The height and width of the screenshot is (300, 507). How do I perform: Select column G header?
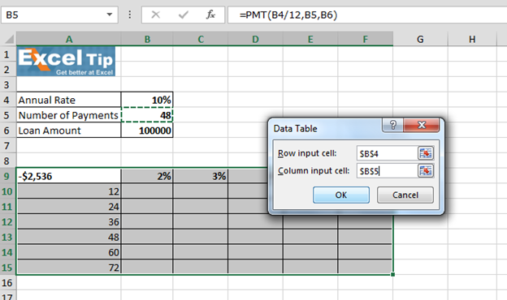[420, 39]
